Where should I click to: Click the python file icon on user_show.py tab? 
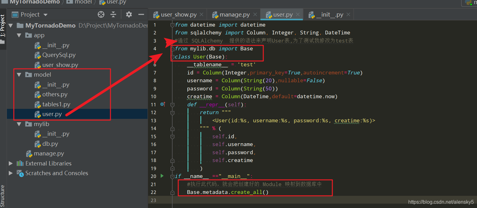pyautogui.click(x=156, y=15)
